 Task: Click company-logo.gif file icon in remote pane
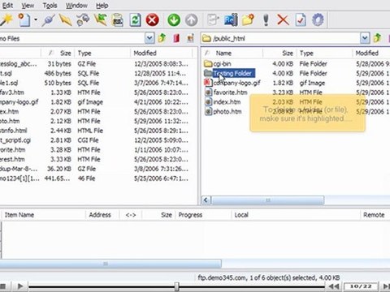coord(208,83)
